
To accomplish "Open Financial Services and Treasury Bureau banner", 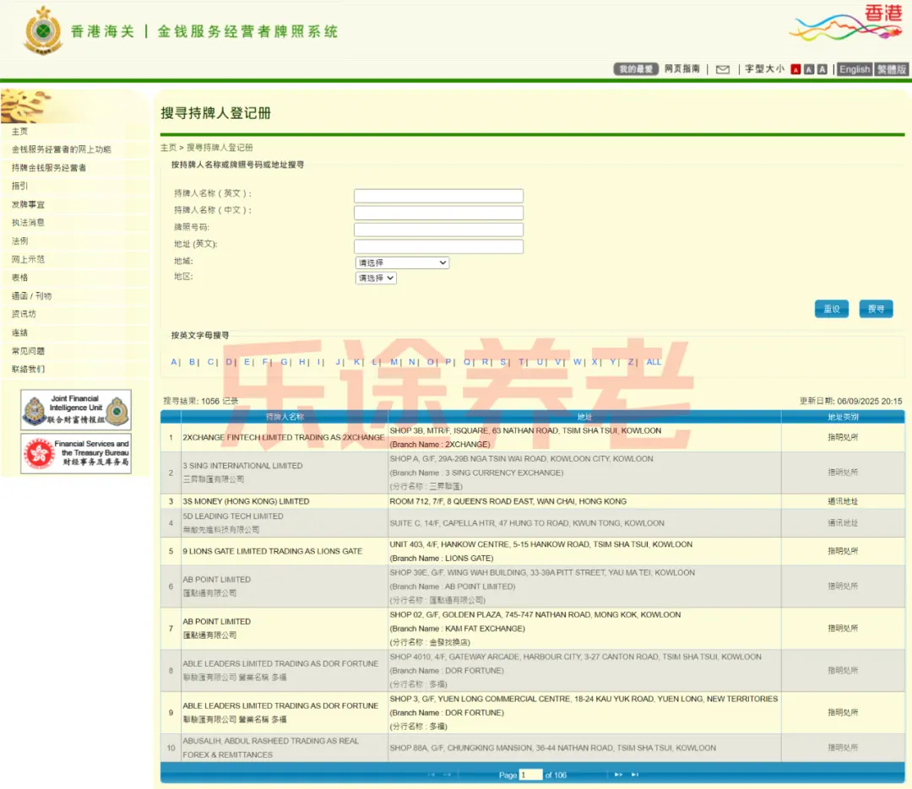I will tap(76, 453).
